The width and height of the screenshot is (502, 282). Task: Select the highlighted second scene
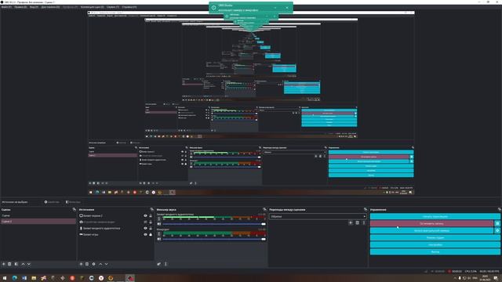tap(38, 221)
